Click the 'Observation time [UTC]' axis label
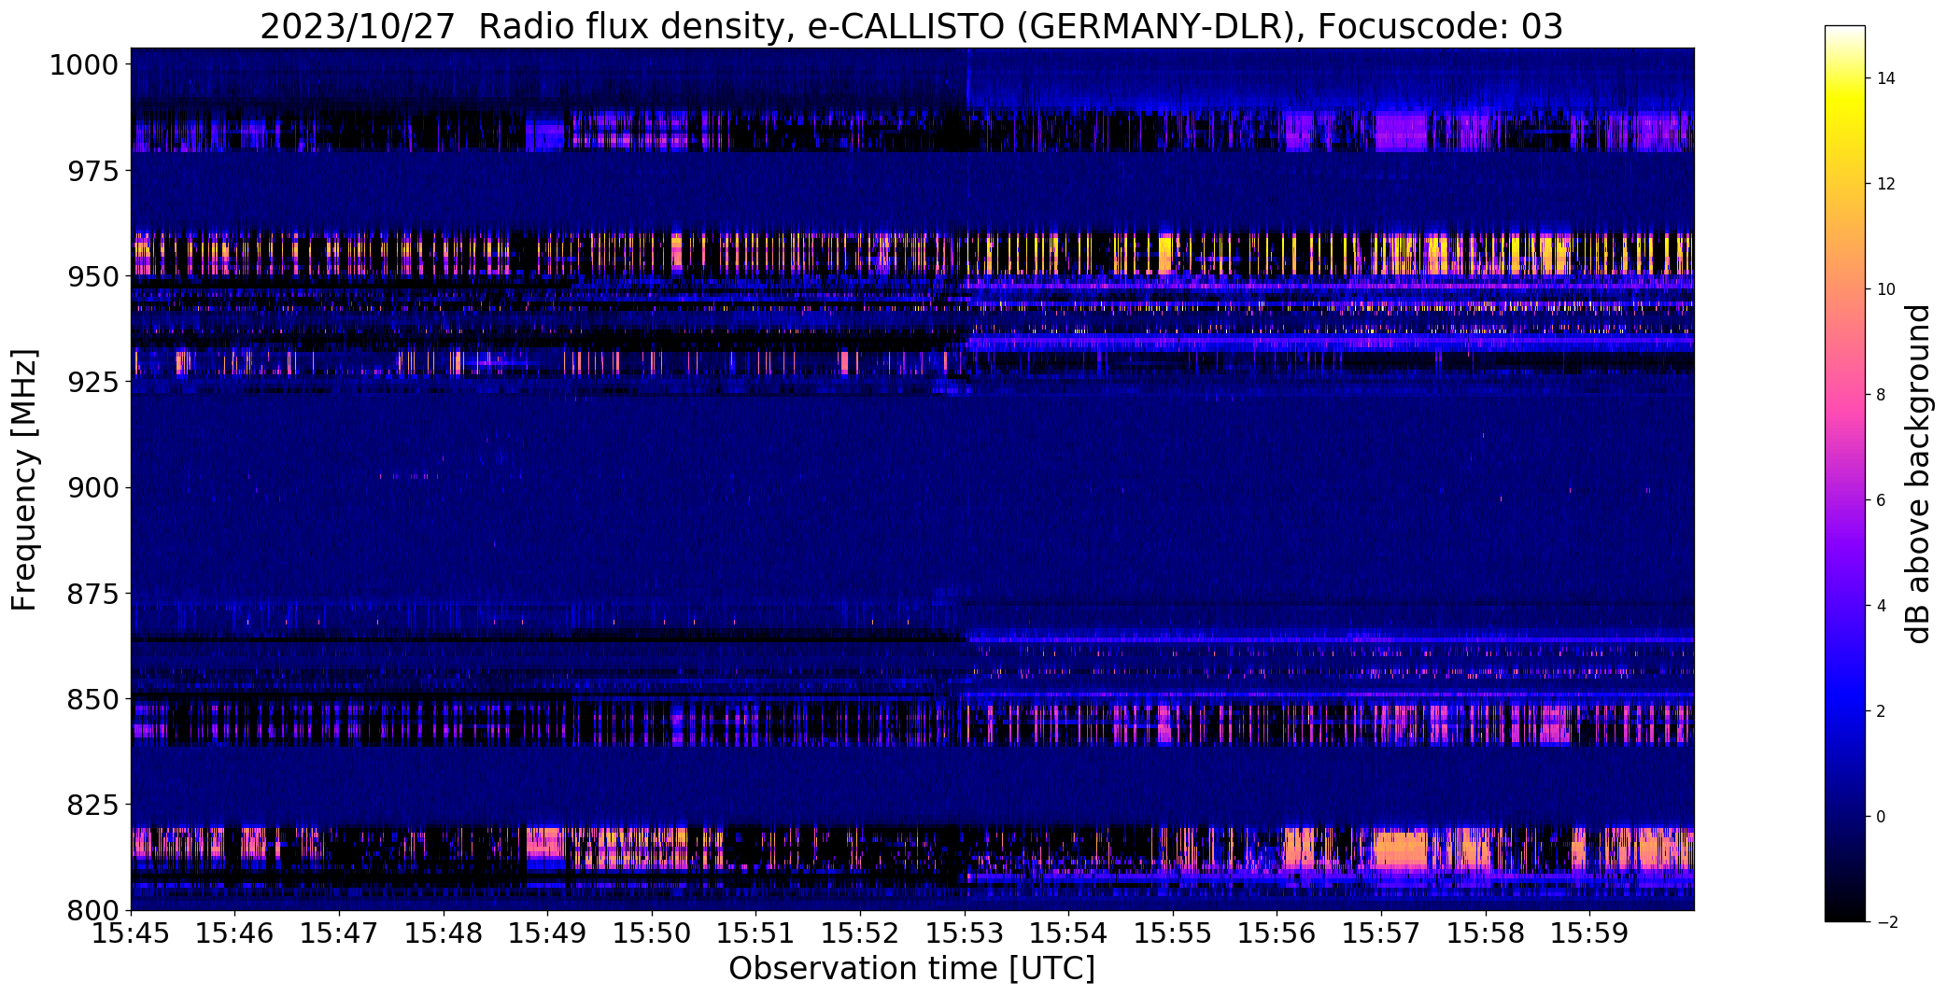This screenshot has height=996, width=1947. [x=911, y=969]
